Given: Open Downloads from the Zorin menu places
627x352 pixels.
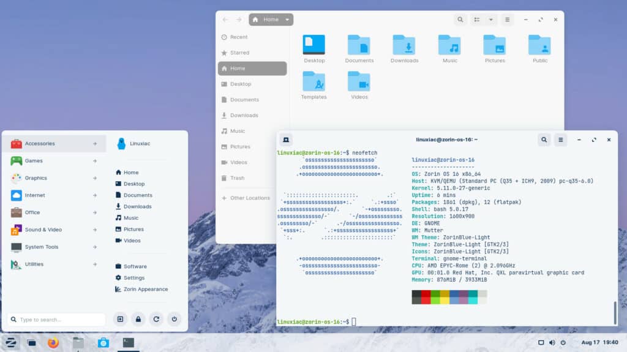Looking at the screenshot, I should point(133,206).
